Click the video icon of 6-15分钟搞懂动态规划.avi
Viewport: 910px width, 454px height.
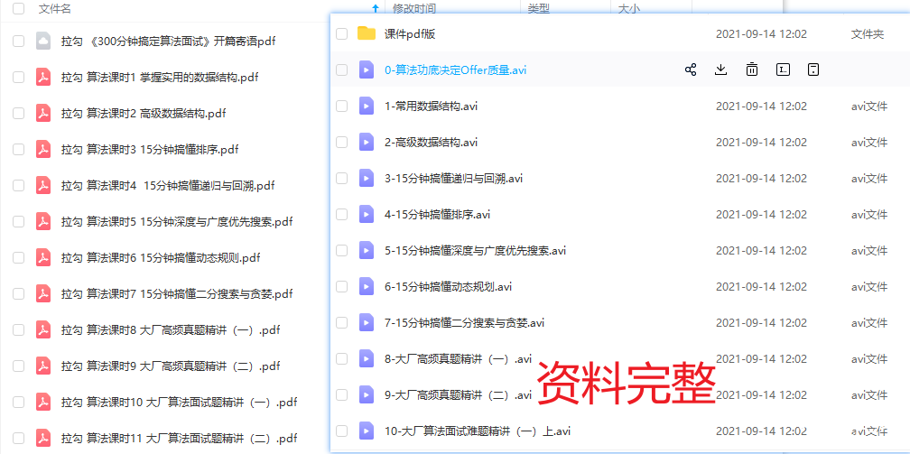(367, 286)
